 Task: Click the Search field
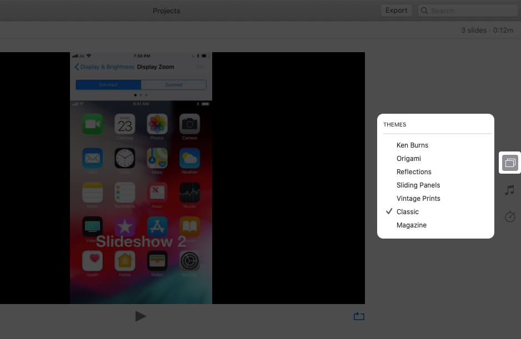point(468,11)
